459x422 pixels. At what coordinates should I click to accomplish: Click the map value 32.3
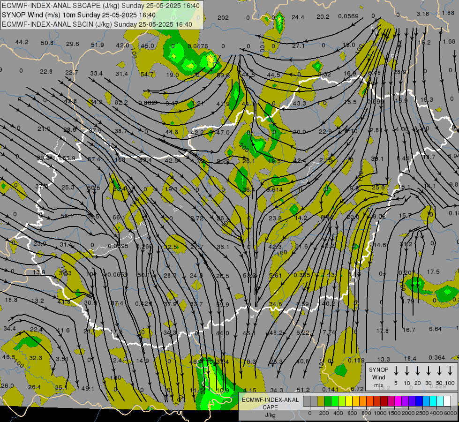36,358
